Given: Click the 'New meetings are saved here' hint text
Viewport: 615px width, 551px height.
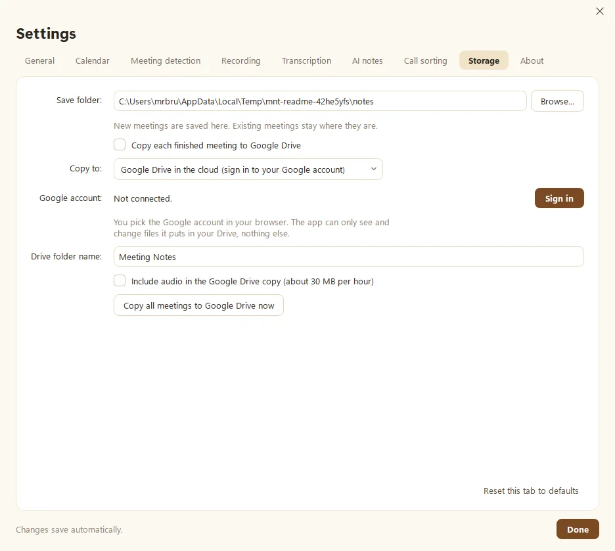Looking at the screenshot, I should pyautogui.click(x=246, y=126).
